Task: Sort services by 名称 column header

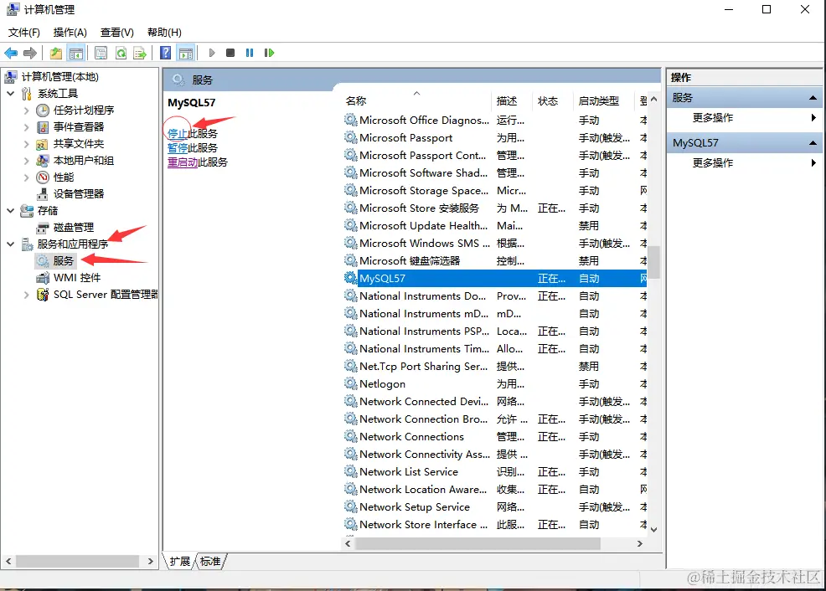Action: pyautogui.click(x=416, y=100)
